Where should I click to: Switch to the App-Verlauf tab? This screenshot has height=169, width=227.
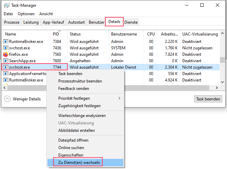click(53, 22)
